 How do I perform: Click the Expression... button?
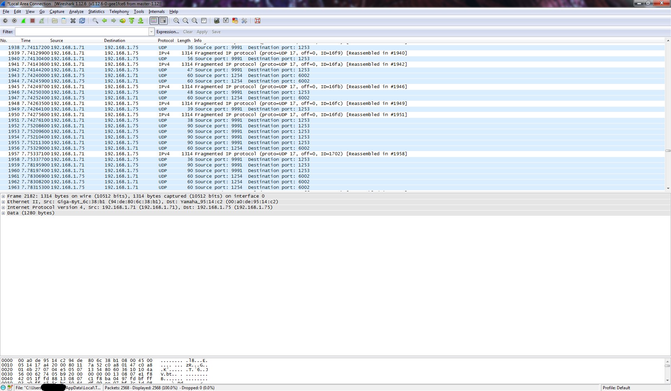(167, 32)
